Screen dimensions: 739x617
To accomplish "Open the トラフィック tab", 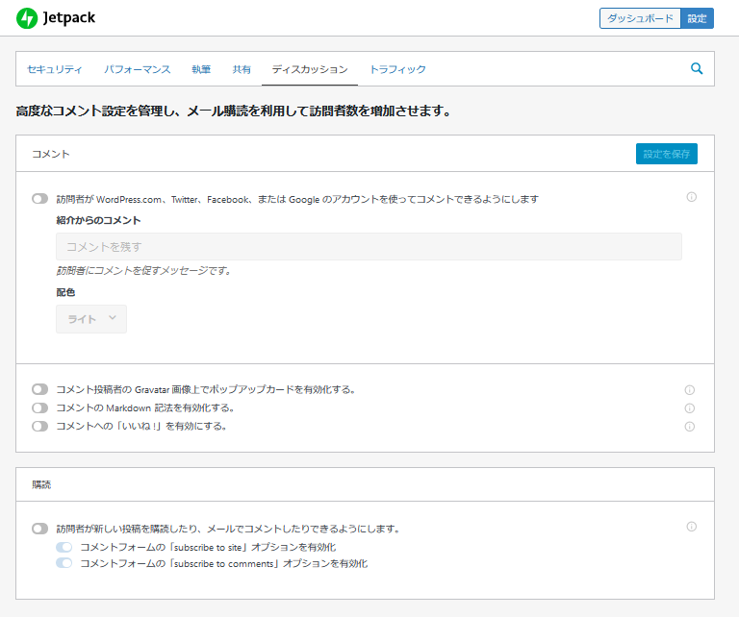I will coord(397,69).
